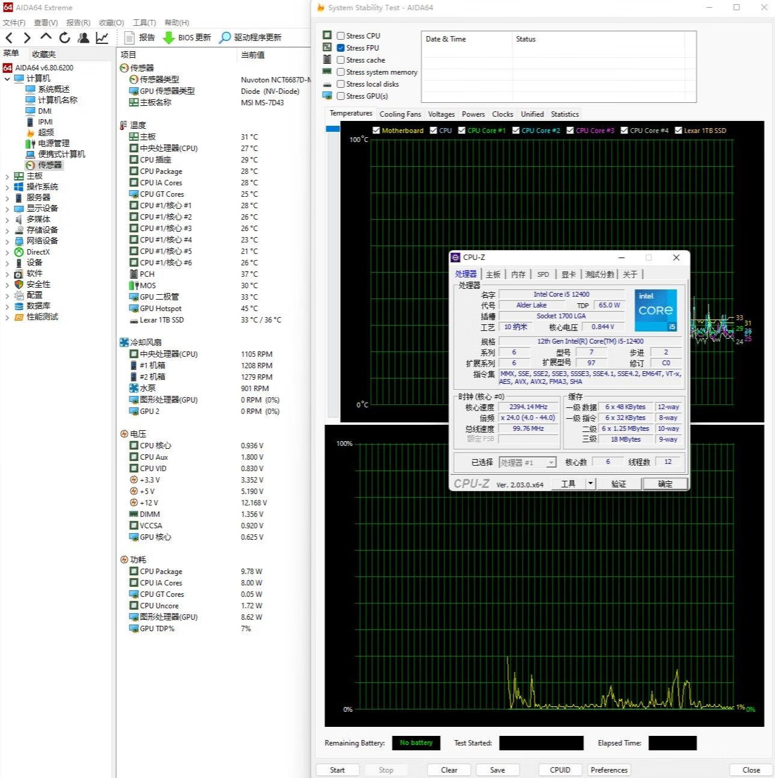Open 显卡 tab in CPU-Z
The height and width of the screenshot is (778, 775).
pyautogui.click(x=568, y=274)
